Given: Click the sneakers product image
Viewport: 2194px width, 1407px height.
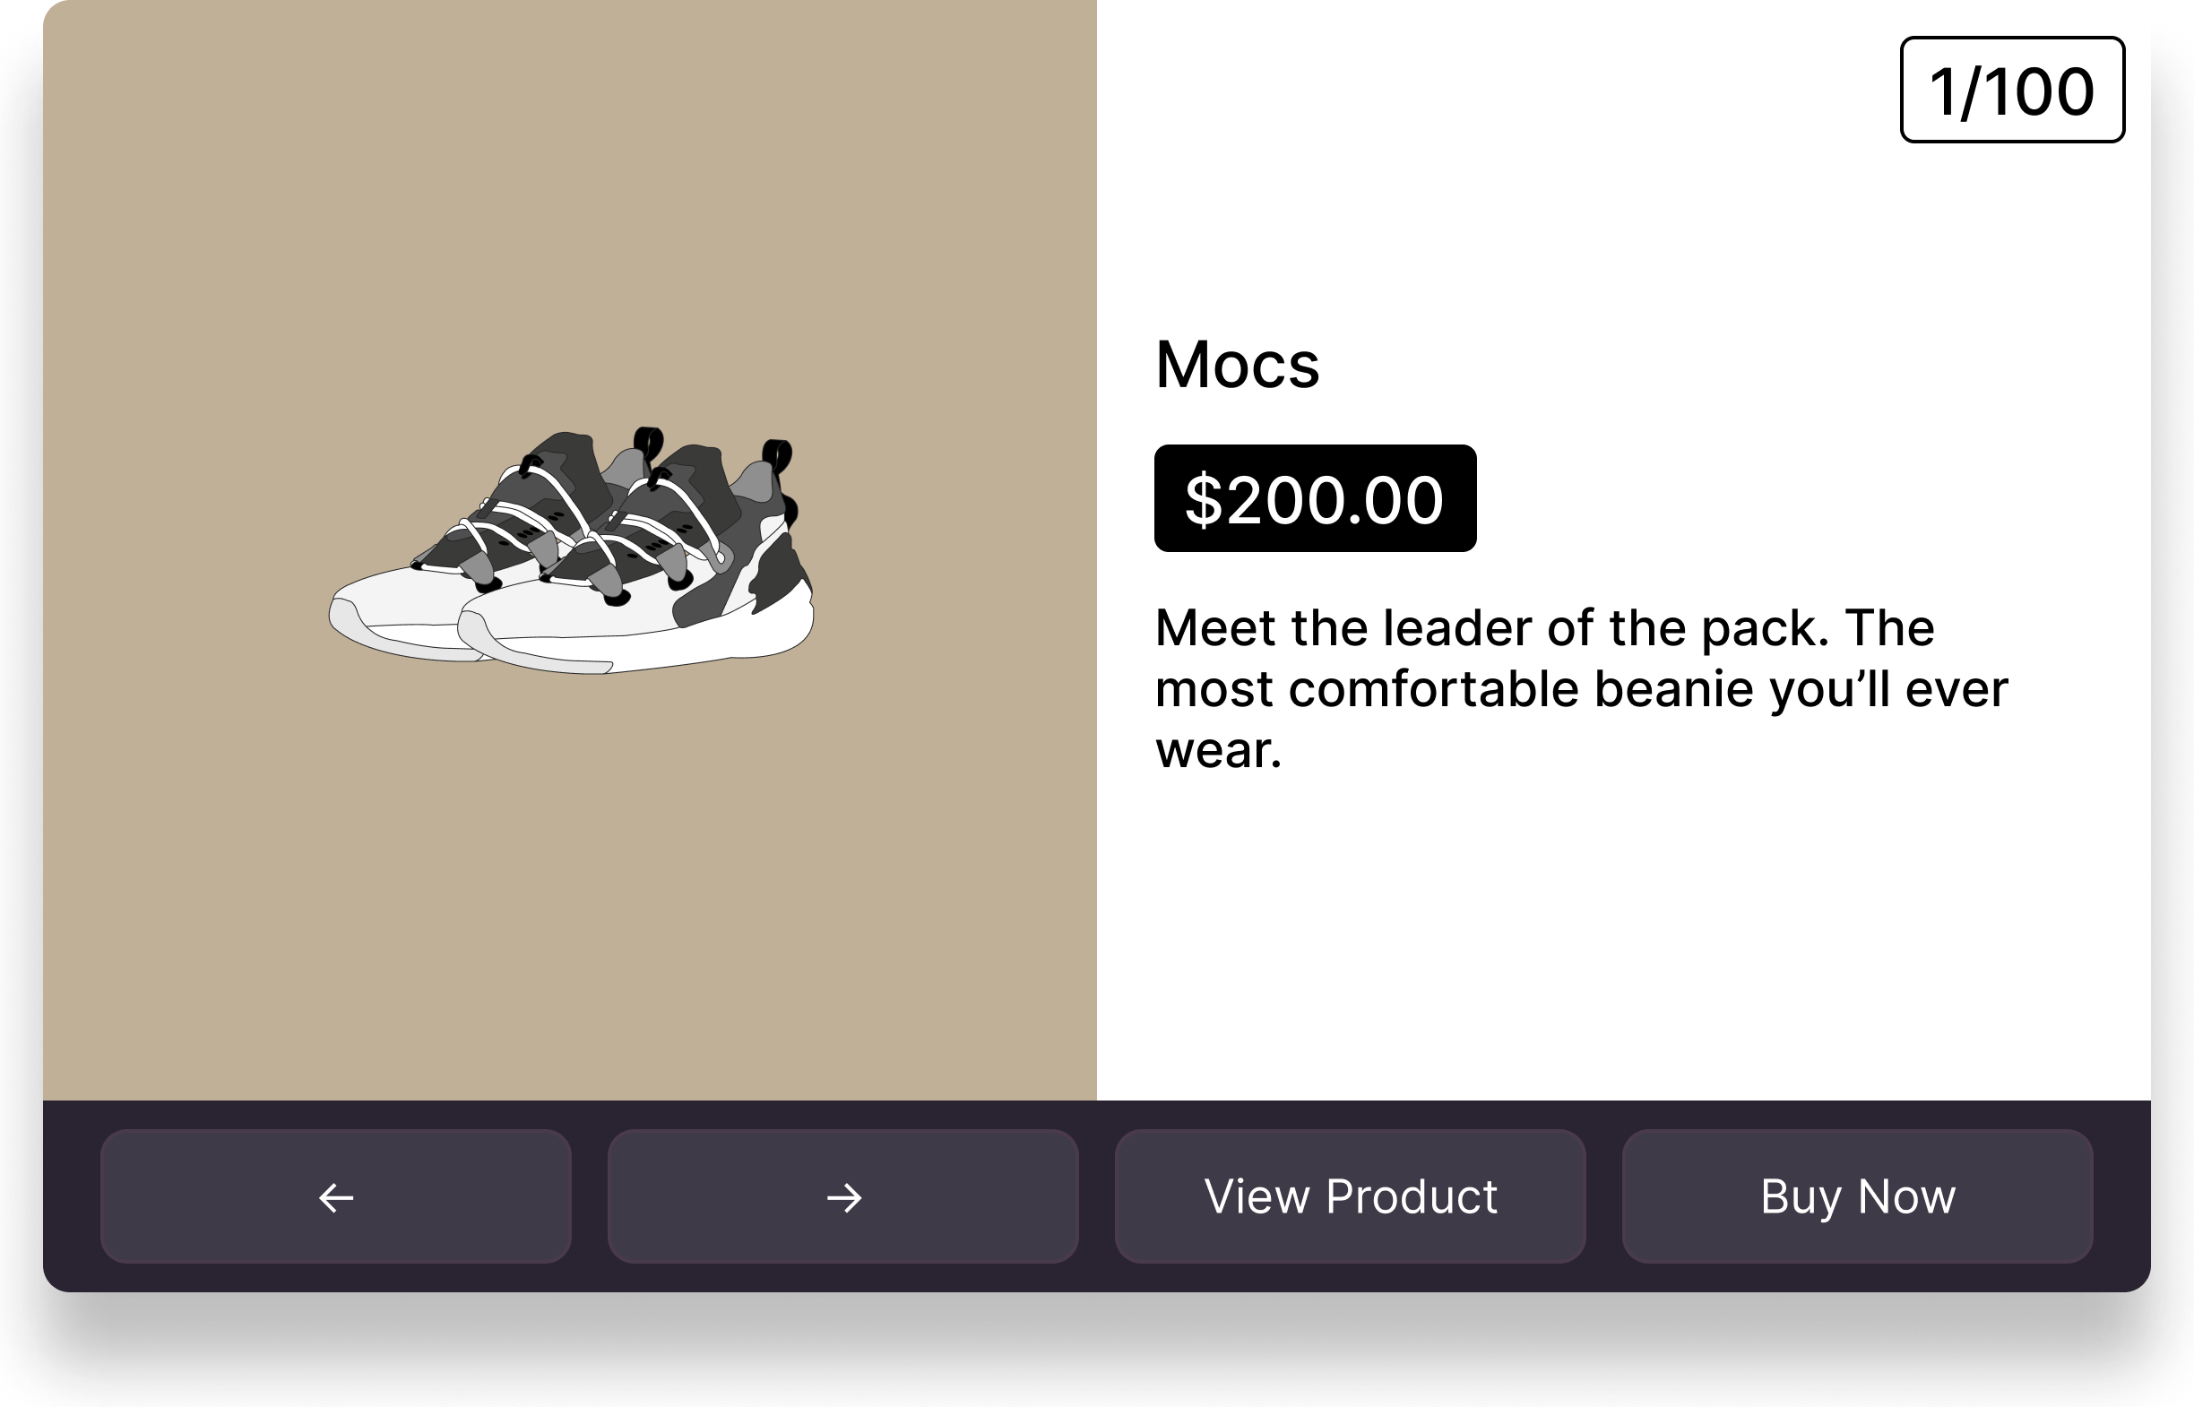Looking at the screenshot, I should [x=572, y=552].
